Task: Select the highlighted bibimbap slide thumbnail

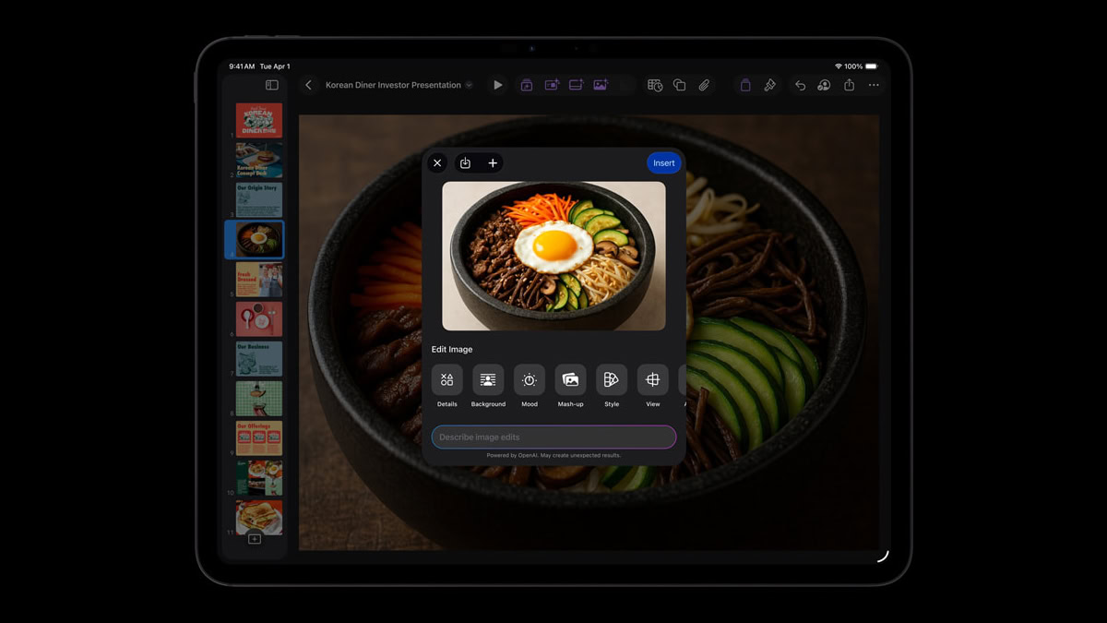Action: pos(257,238)
